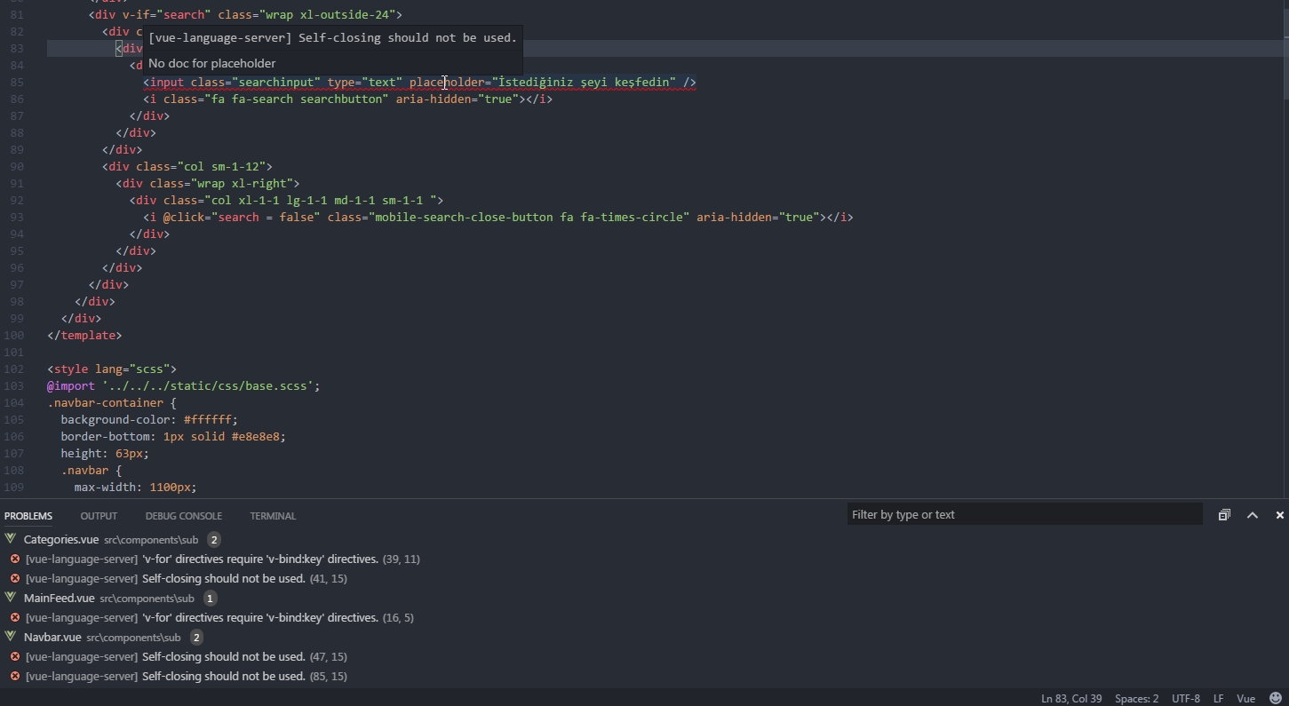
Task: Focus the Filter by type or text field
Action: click(x=1024, y=514)
